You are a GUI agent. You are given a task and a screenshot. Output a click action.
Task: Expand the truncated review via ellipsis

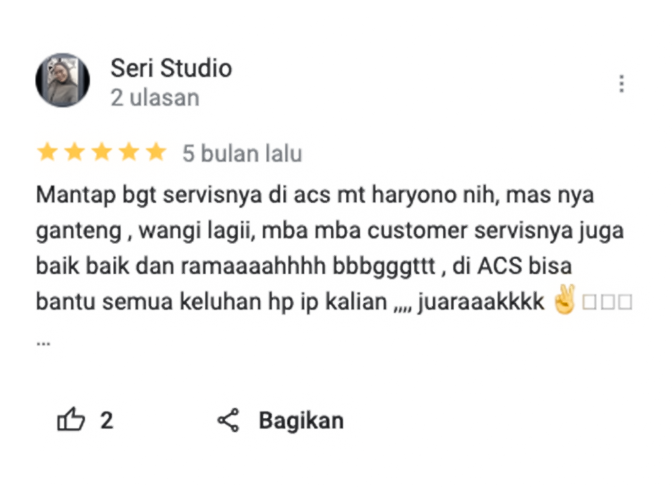point(43,343)
